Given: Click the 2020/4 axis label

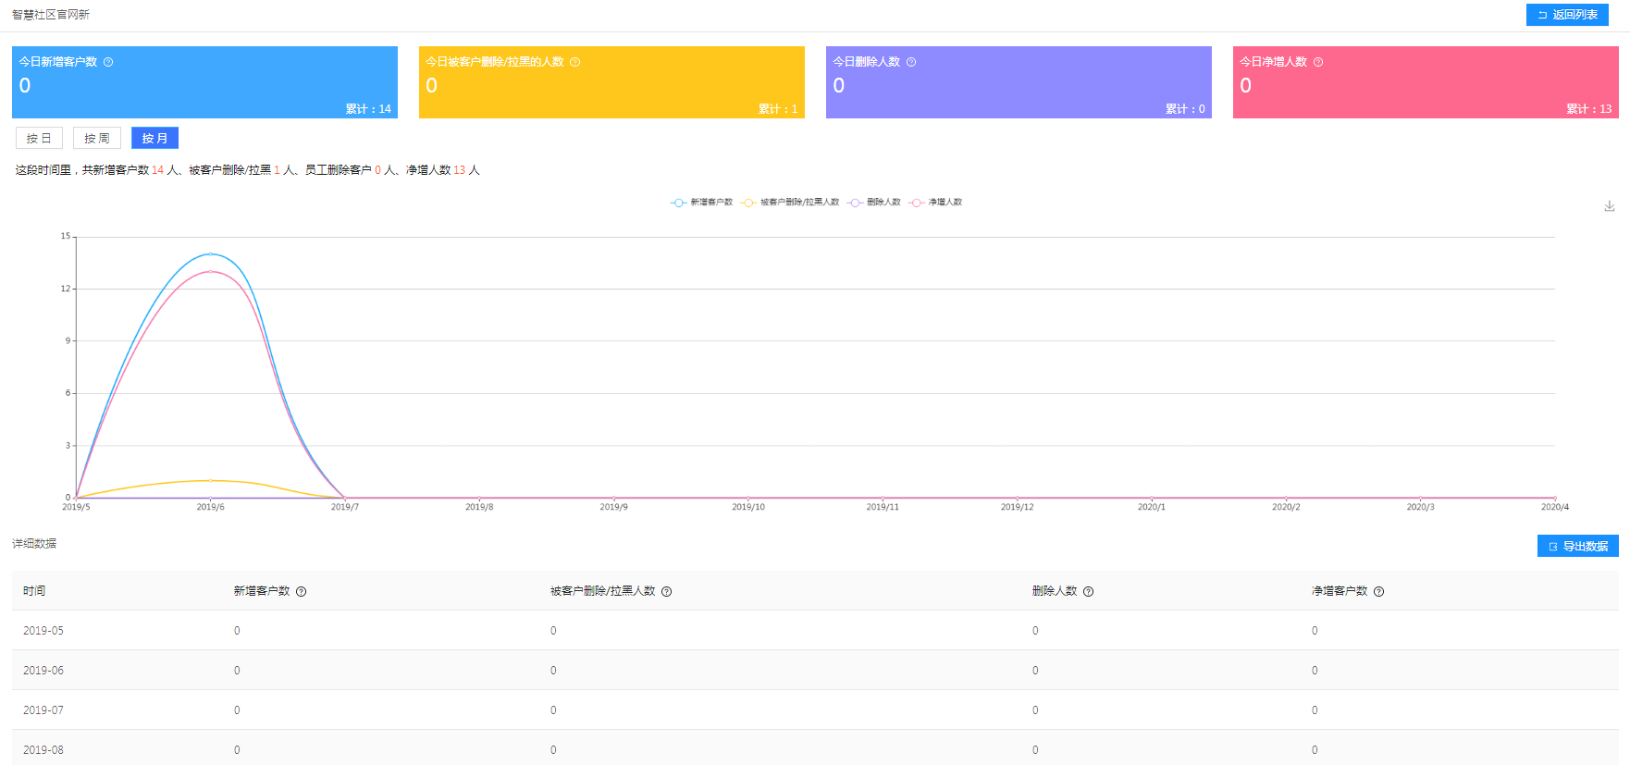Looking at the screenshot, I should click(x=1554, y=507).
